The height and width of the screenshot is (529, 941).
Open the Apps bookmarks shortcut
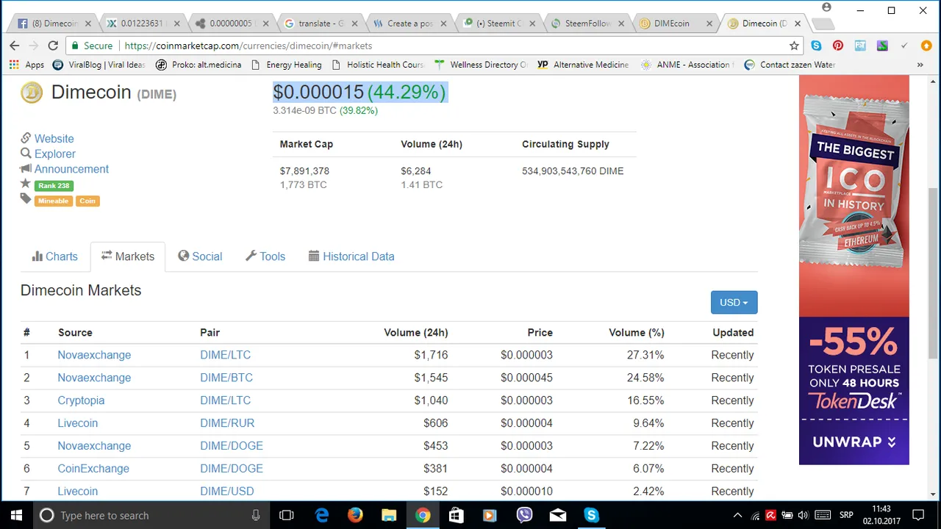tap(26, 65)
